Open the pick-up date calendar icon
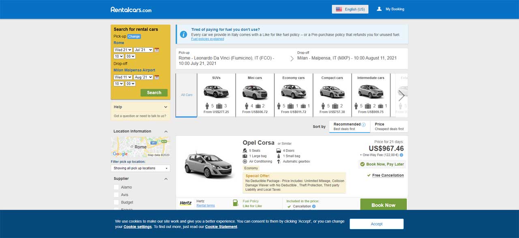This screenshot has width=519, height=238. coord(157,50)
